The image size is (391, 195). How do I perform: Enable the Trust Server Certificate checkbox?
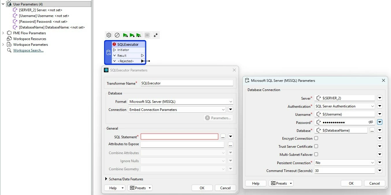[x=316, y=146]
